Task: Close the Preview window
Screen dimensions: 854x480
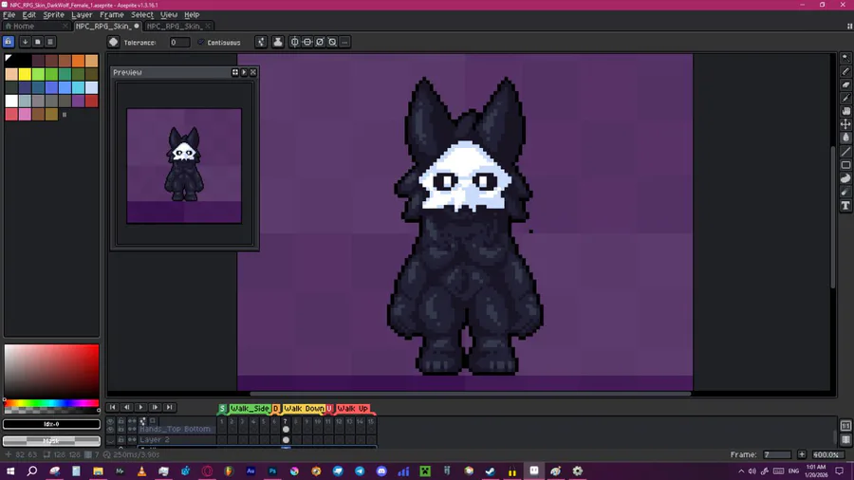Action: click(253, 72)
